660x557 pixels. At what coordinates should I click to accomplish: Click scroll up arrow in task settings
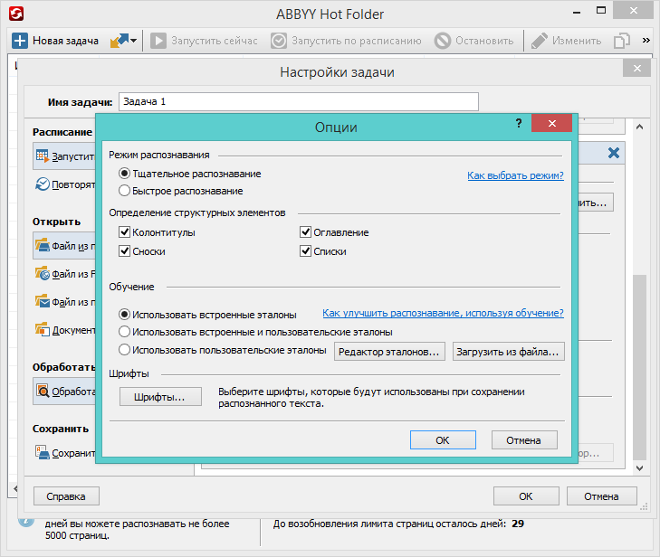639,127
